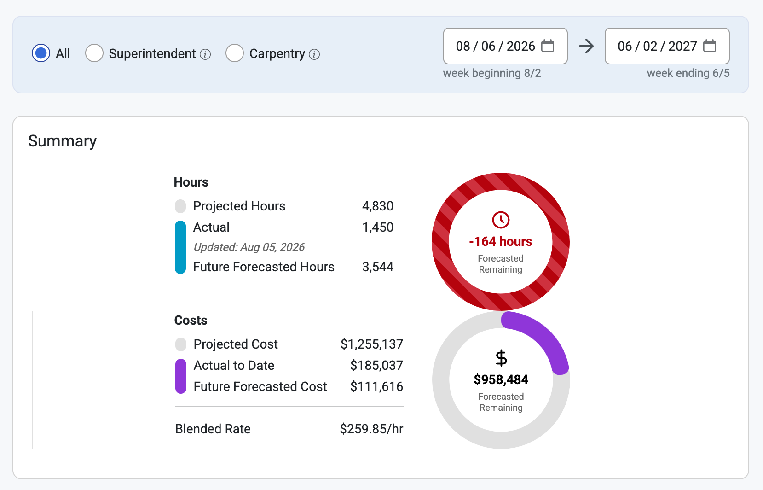
Task: Click the clock icon in hours donut
Action: click(x=501, y=220)
